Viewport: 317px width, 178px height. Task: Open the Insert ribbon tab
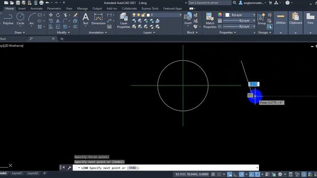click(x=22, y=8)
